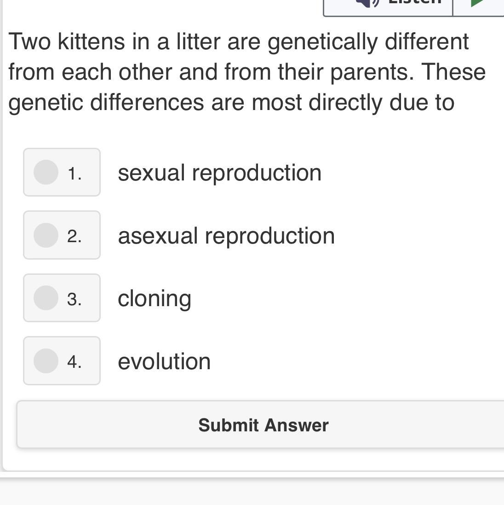
Task: Pick the radio button for option 4
Action: (x=46, y=360)
